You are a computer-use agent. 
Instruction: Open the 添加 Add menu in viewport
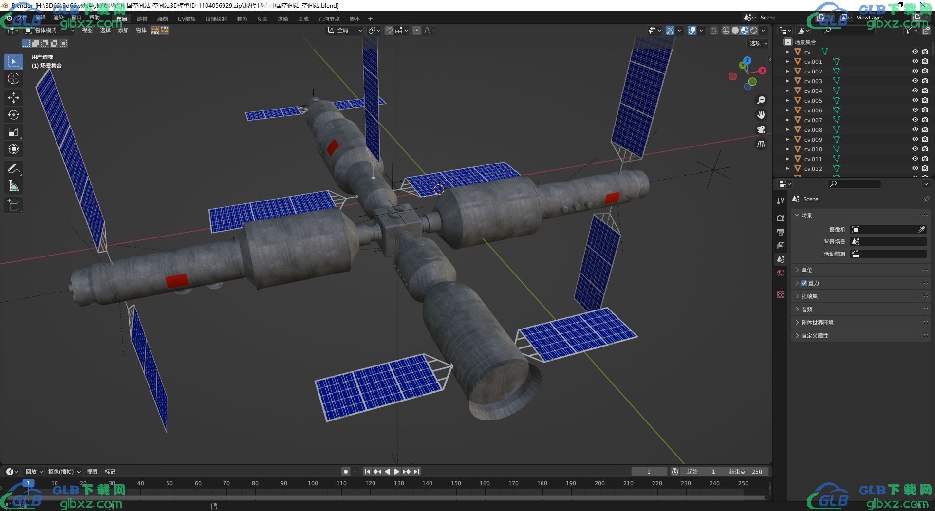pyautogui.click(x=123, y=30)
